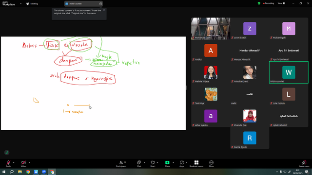Open the Participants panel
The width and height of the screenshot is (312, 175).
[121, 164]
